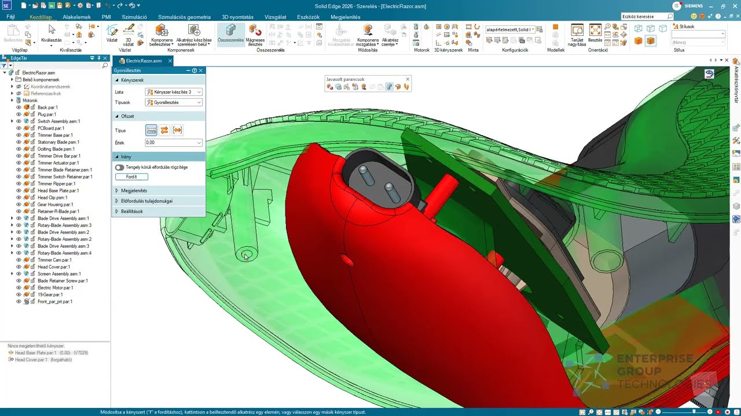Image resolution: width=741 pixels, height=416 pixels.
Task: Toggle Tengely körüli elfordulás rögzítése switch
Action: tap(120, 167)
